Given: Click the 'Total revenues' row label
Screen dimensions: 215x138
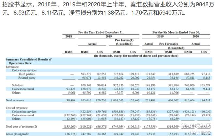Looking at the screenshot, I should pyautogui.click(x=15, y=100).
